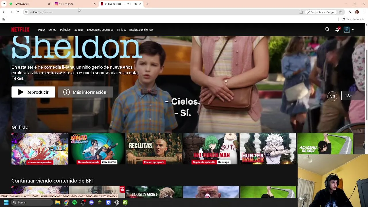Viewport: 368px width, 207px height.
Task: Open media controls icon in Chrome toolbar
Action: click(350, 12)
